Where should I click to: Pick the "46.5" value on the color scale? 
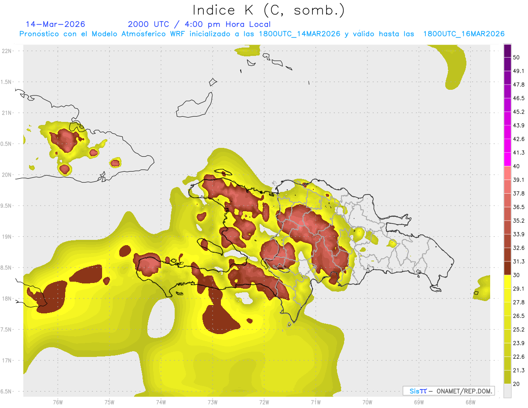(519, 98)
